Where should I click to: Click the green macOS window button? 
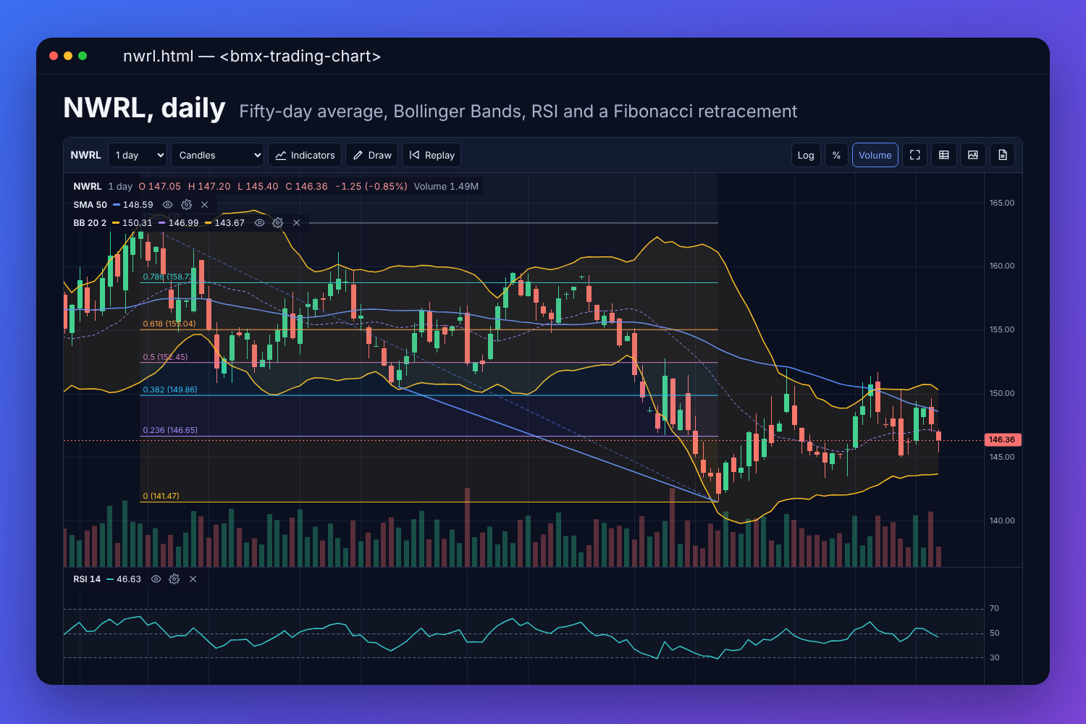[83, 56]
